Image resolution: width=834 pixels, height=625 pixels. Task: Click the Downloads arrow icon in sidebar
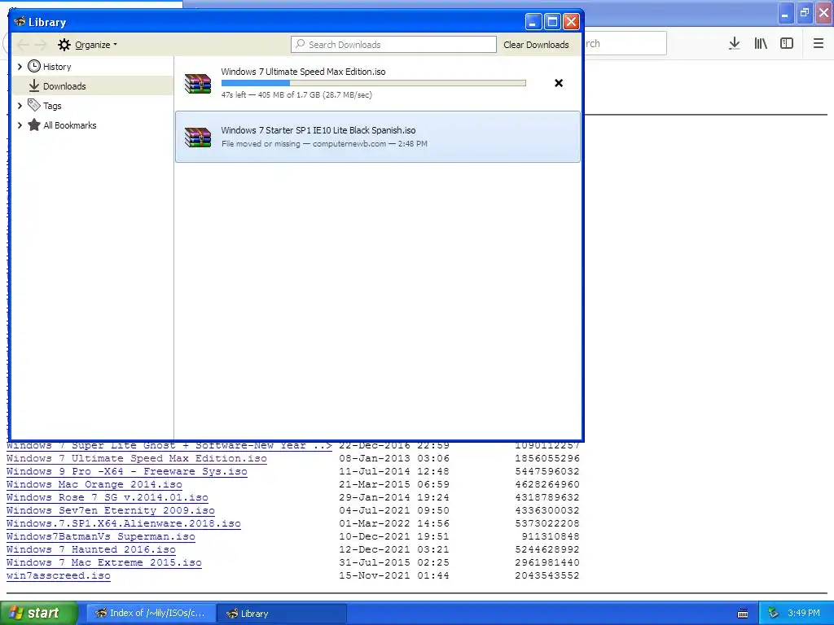tap(34, 85)
